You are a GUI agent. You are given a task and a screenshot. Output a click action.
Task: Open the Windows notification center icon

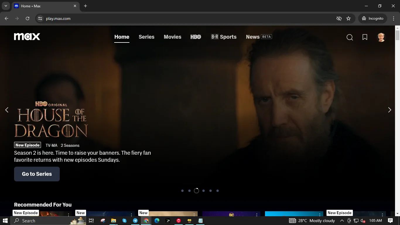[x=390, y=221]
